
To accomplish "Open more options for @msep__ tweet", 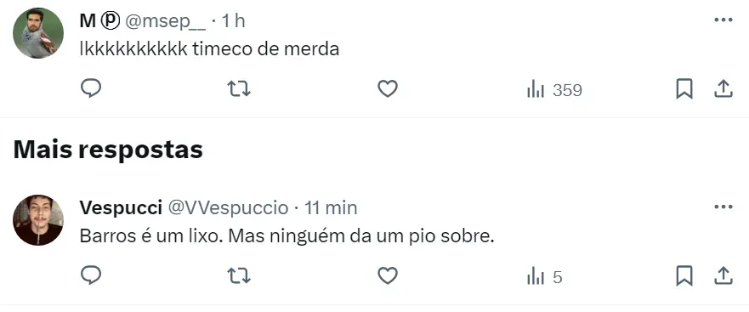I will [723, 20].
